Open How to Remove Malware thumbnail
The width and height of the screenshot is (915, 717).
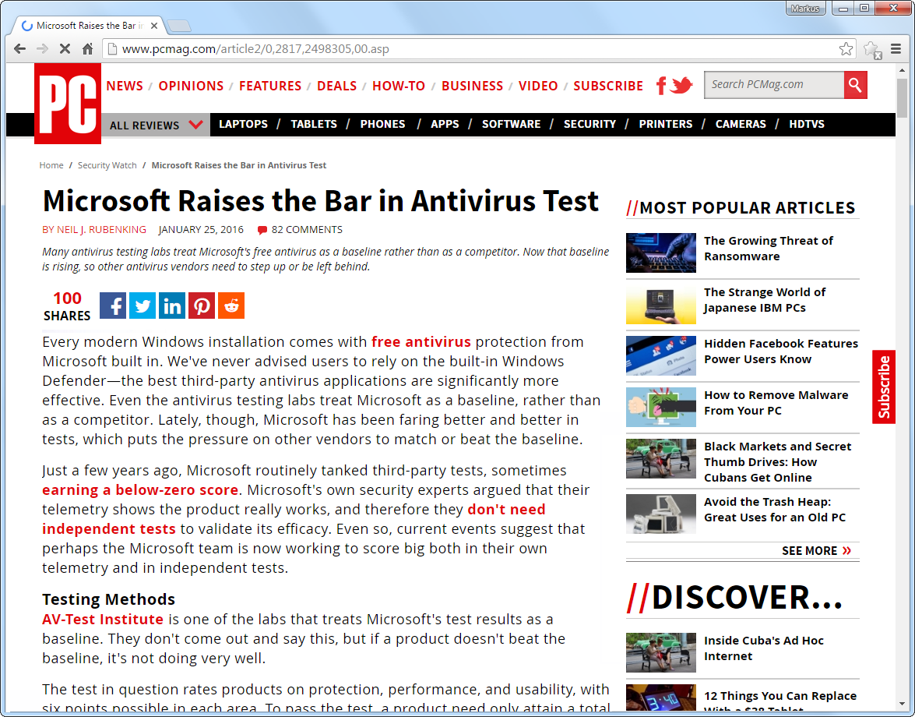[x=661, y=407]
